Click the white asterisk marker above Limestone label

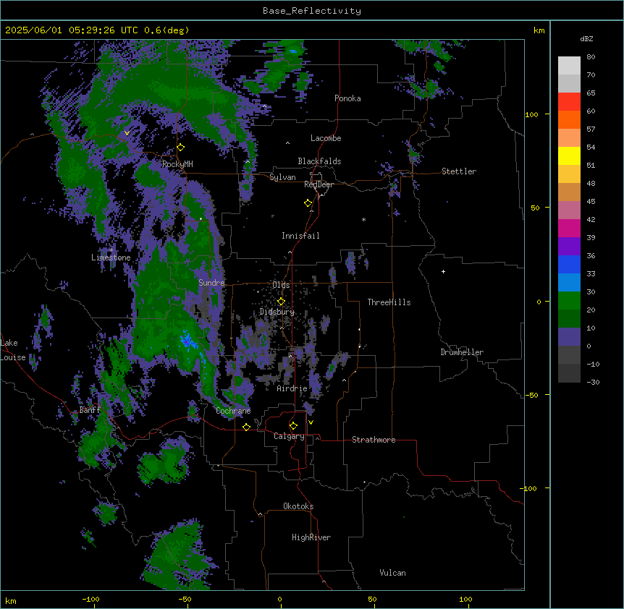coord(111,250)
